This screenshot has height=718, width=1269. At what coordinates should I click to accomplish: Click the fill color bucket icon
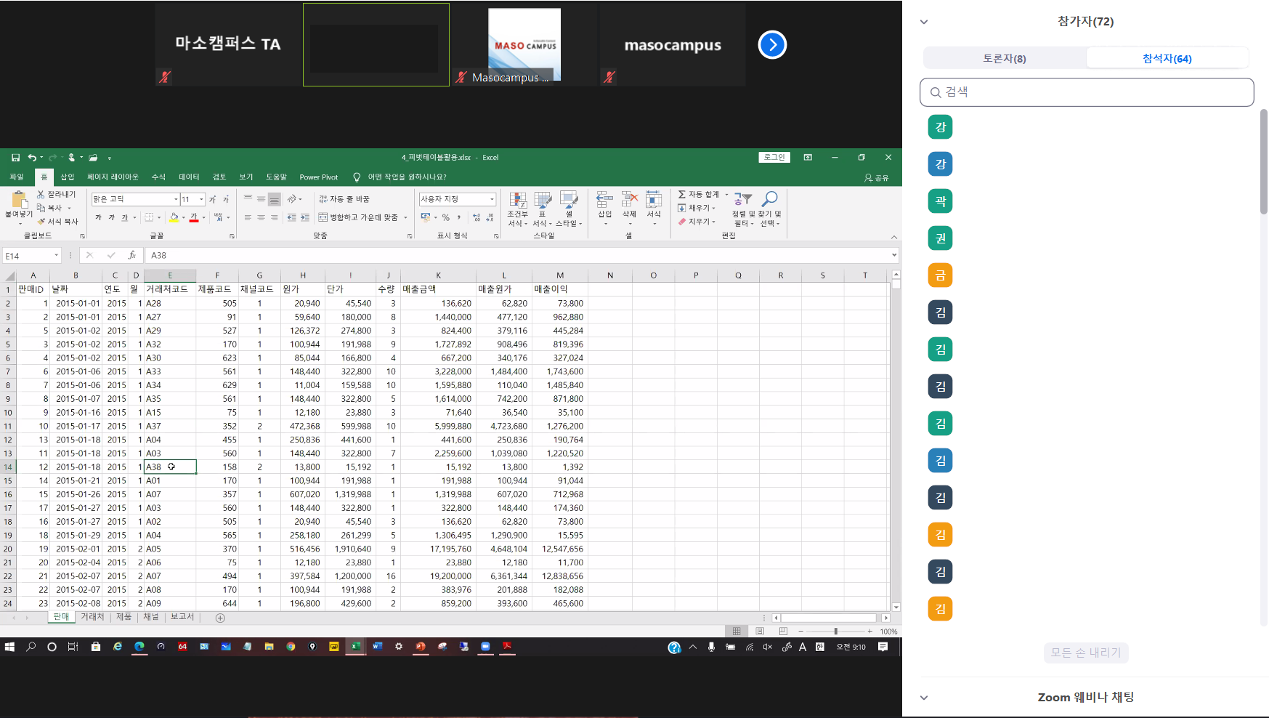click(174, 217)
